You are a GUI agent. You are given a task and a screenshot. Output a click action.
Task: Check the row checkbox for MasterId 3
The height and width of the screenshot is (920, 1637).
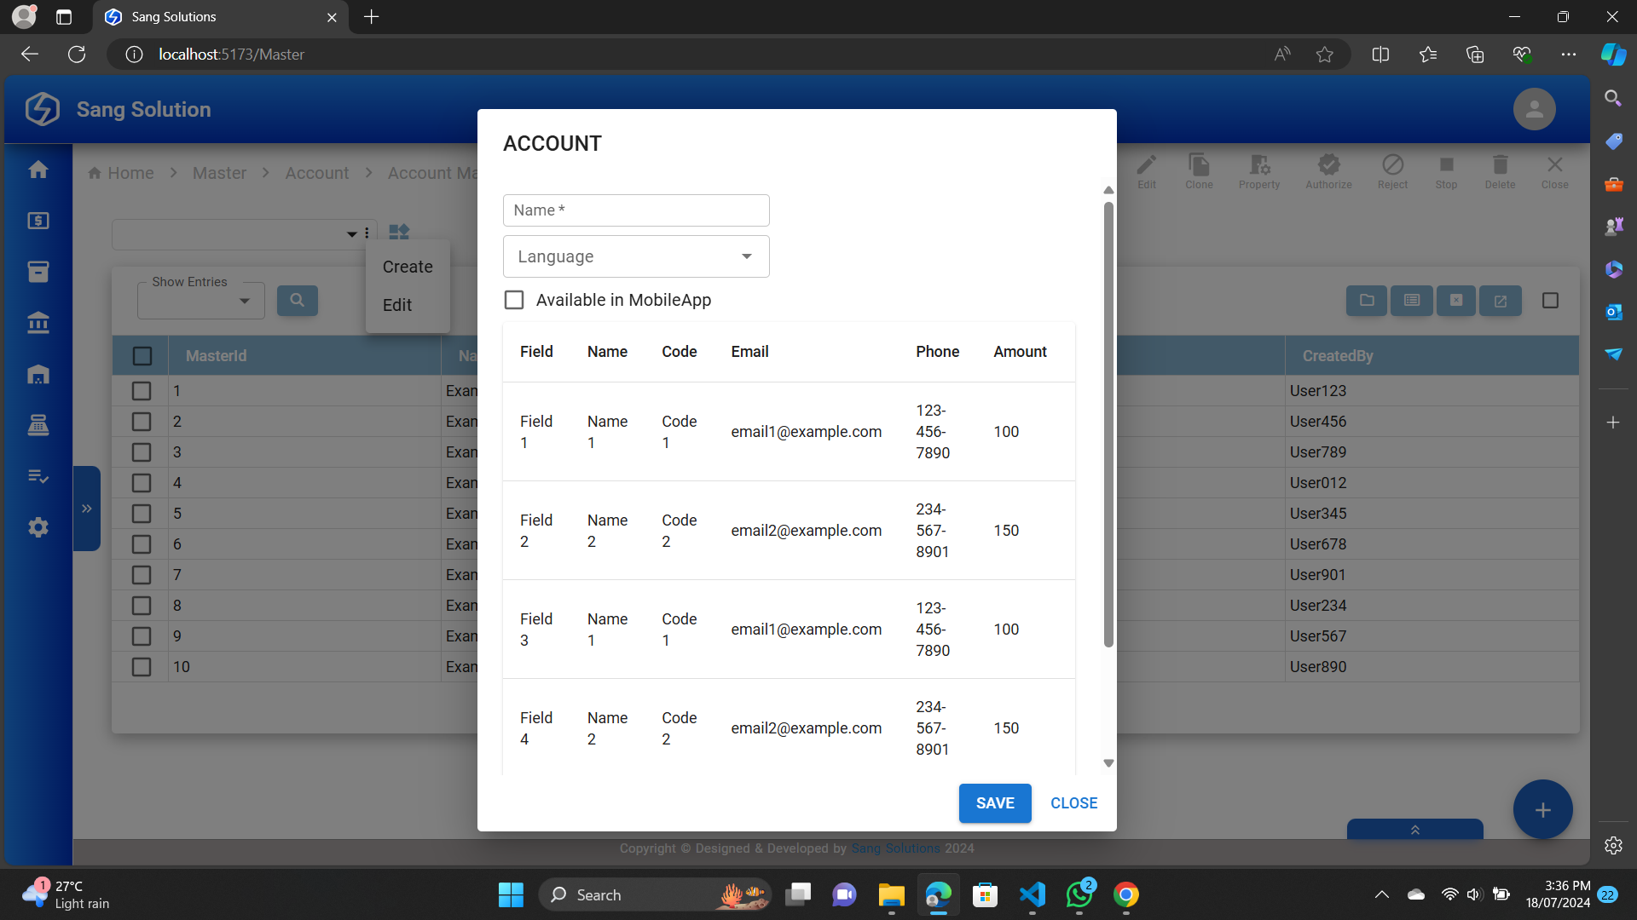tap(142, 452)
